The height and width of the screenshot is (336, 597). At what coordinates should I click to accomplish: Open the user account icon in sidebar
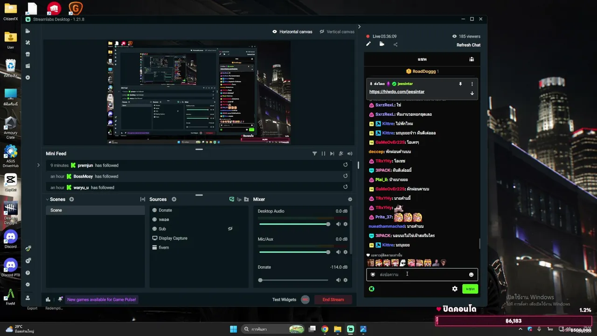pyautogui.click(x=28, y=298)
